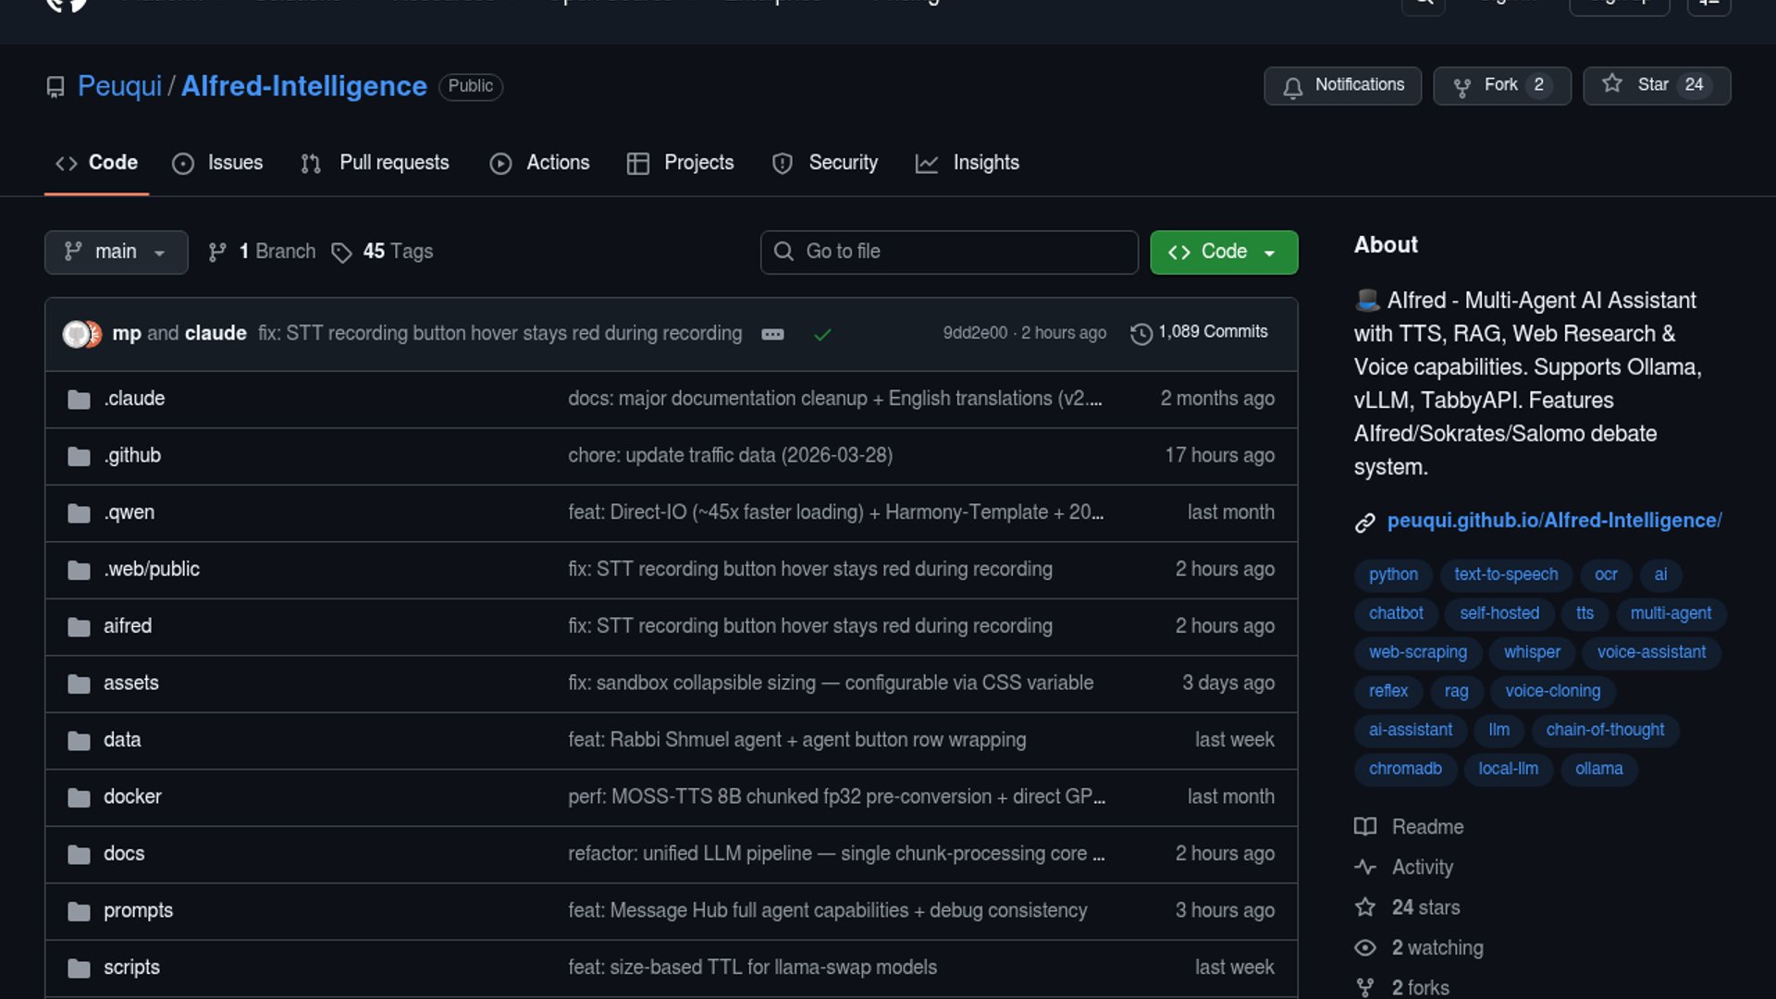Expand commit message ellipsis button
Viewport: 1776px width, 999px height.
(x=772, y=334)
